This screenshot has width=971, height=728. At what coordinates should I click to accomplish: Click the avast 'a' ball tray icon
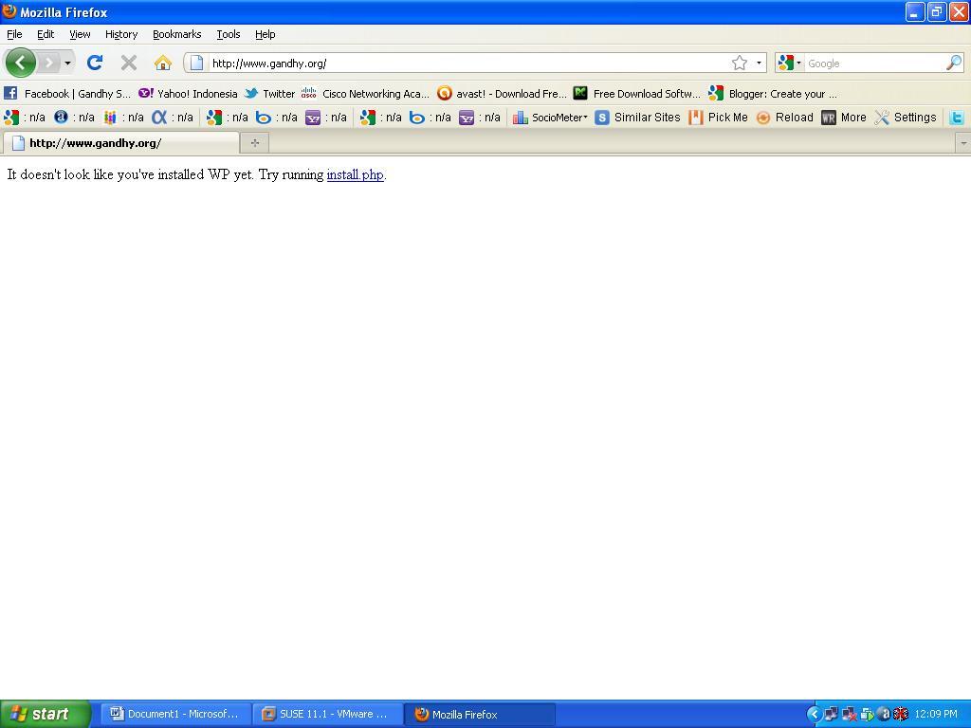[884, 714]
